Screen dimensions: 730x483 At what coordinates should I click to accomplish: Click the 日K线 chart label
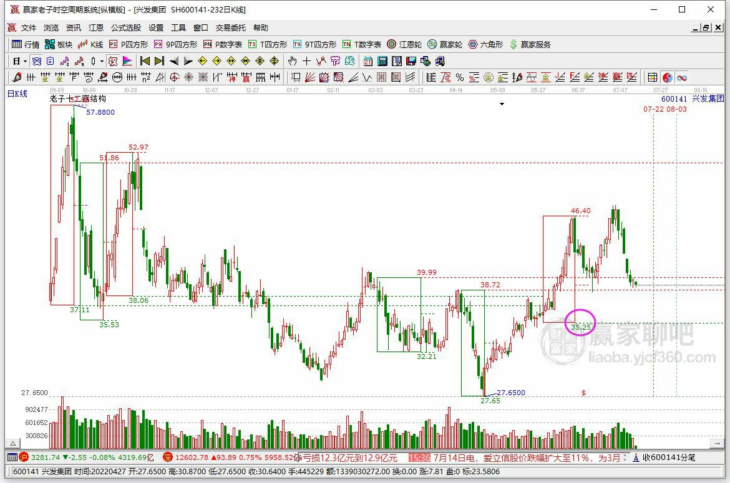click(x=17, y=93)
